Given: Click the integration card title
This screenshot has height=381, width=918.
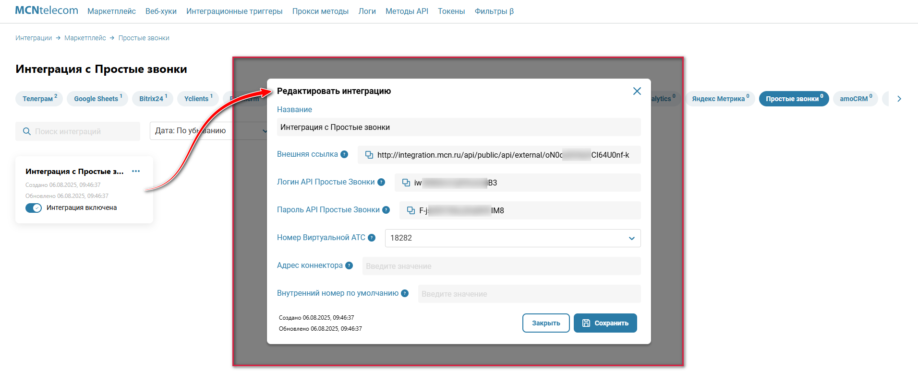Looking at the screenshot, I should (x=74, y=171).
